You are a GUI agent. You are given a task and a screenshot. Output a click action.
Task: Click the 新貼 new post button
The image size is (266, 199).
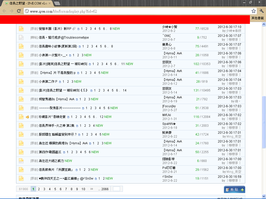232,190
